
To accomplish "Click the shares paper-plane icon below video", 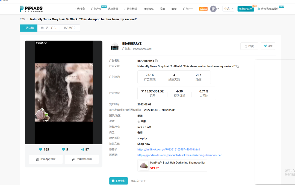I will 82,149.
